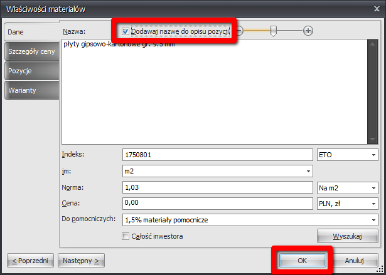Open the 'Pozycje' tab
The height and width of the screenshot is (275, 386).
(x=31, y=71)
